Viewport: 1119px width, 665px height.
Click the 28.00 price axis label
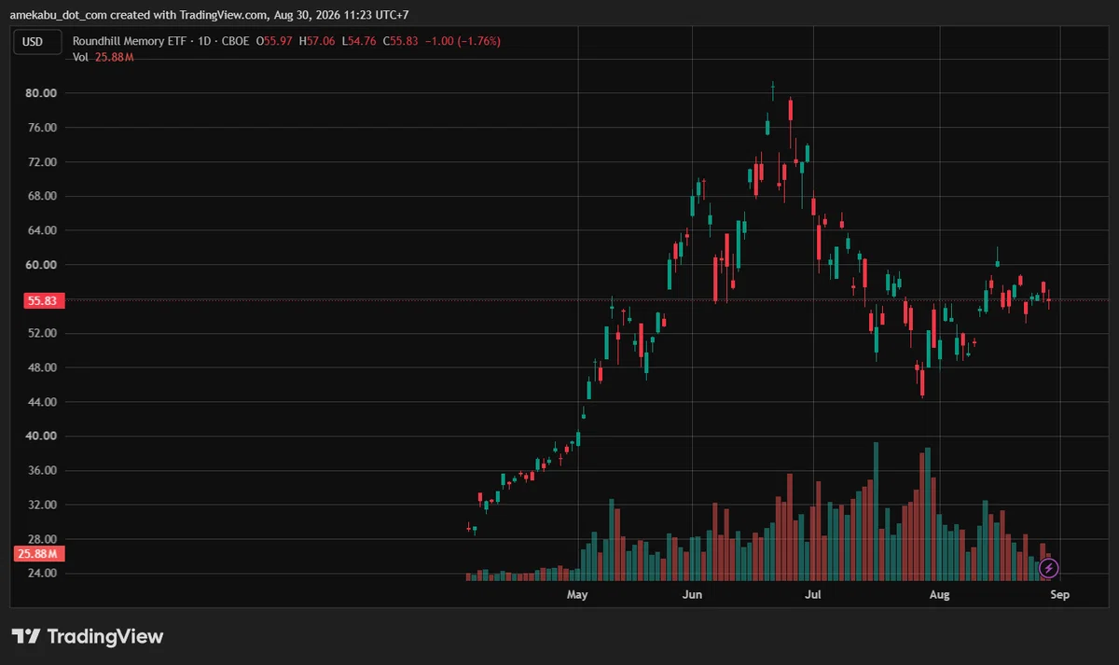(x=42, y=539)
